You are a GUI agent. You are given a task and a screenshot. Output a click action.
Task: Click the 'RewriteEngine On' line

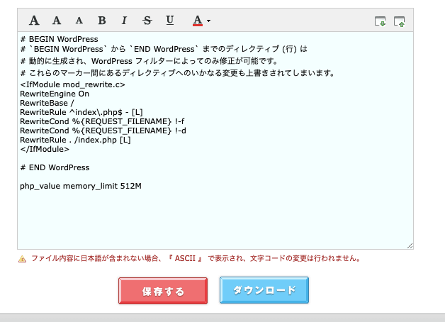(55, 94)
